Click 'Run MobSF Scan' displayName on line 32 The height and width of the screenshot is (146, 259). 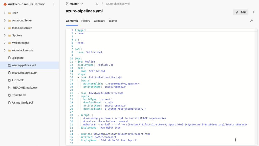(111, 128)
